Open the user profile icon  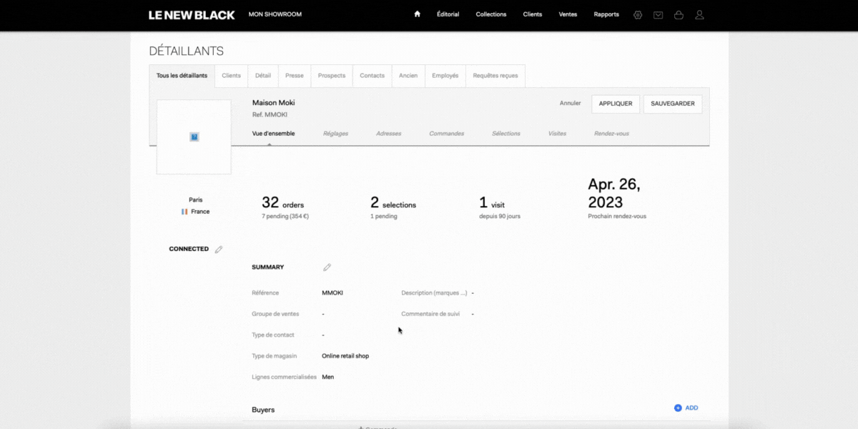click(699, 14)
